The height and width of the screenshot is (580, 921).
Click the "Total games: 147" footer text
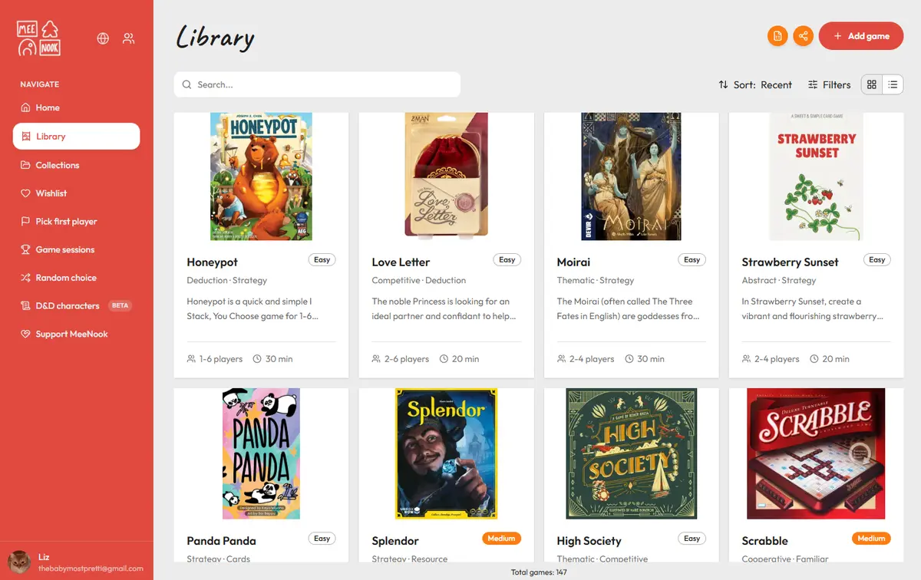(539, 572)
